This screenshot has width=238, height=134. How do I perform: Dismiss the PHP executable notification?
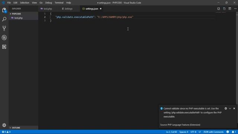tap(234, 108)
